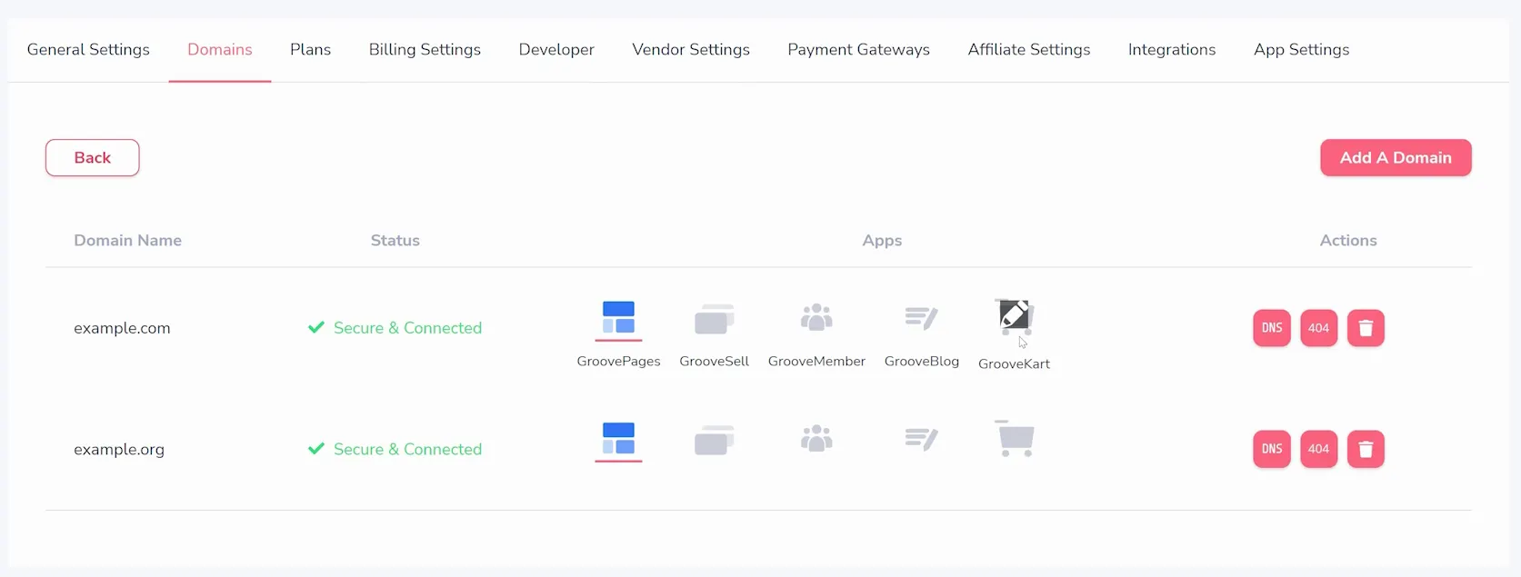Click GrooveBlog pencil icon for example.org
Viewport: 1521px width, 577px height.
(x=921, y=439)
